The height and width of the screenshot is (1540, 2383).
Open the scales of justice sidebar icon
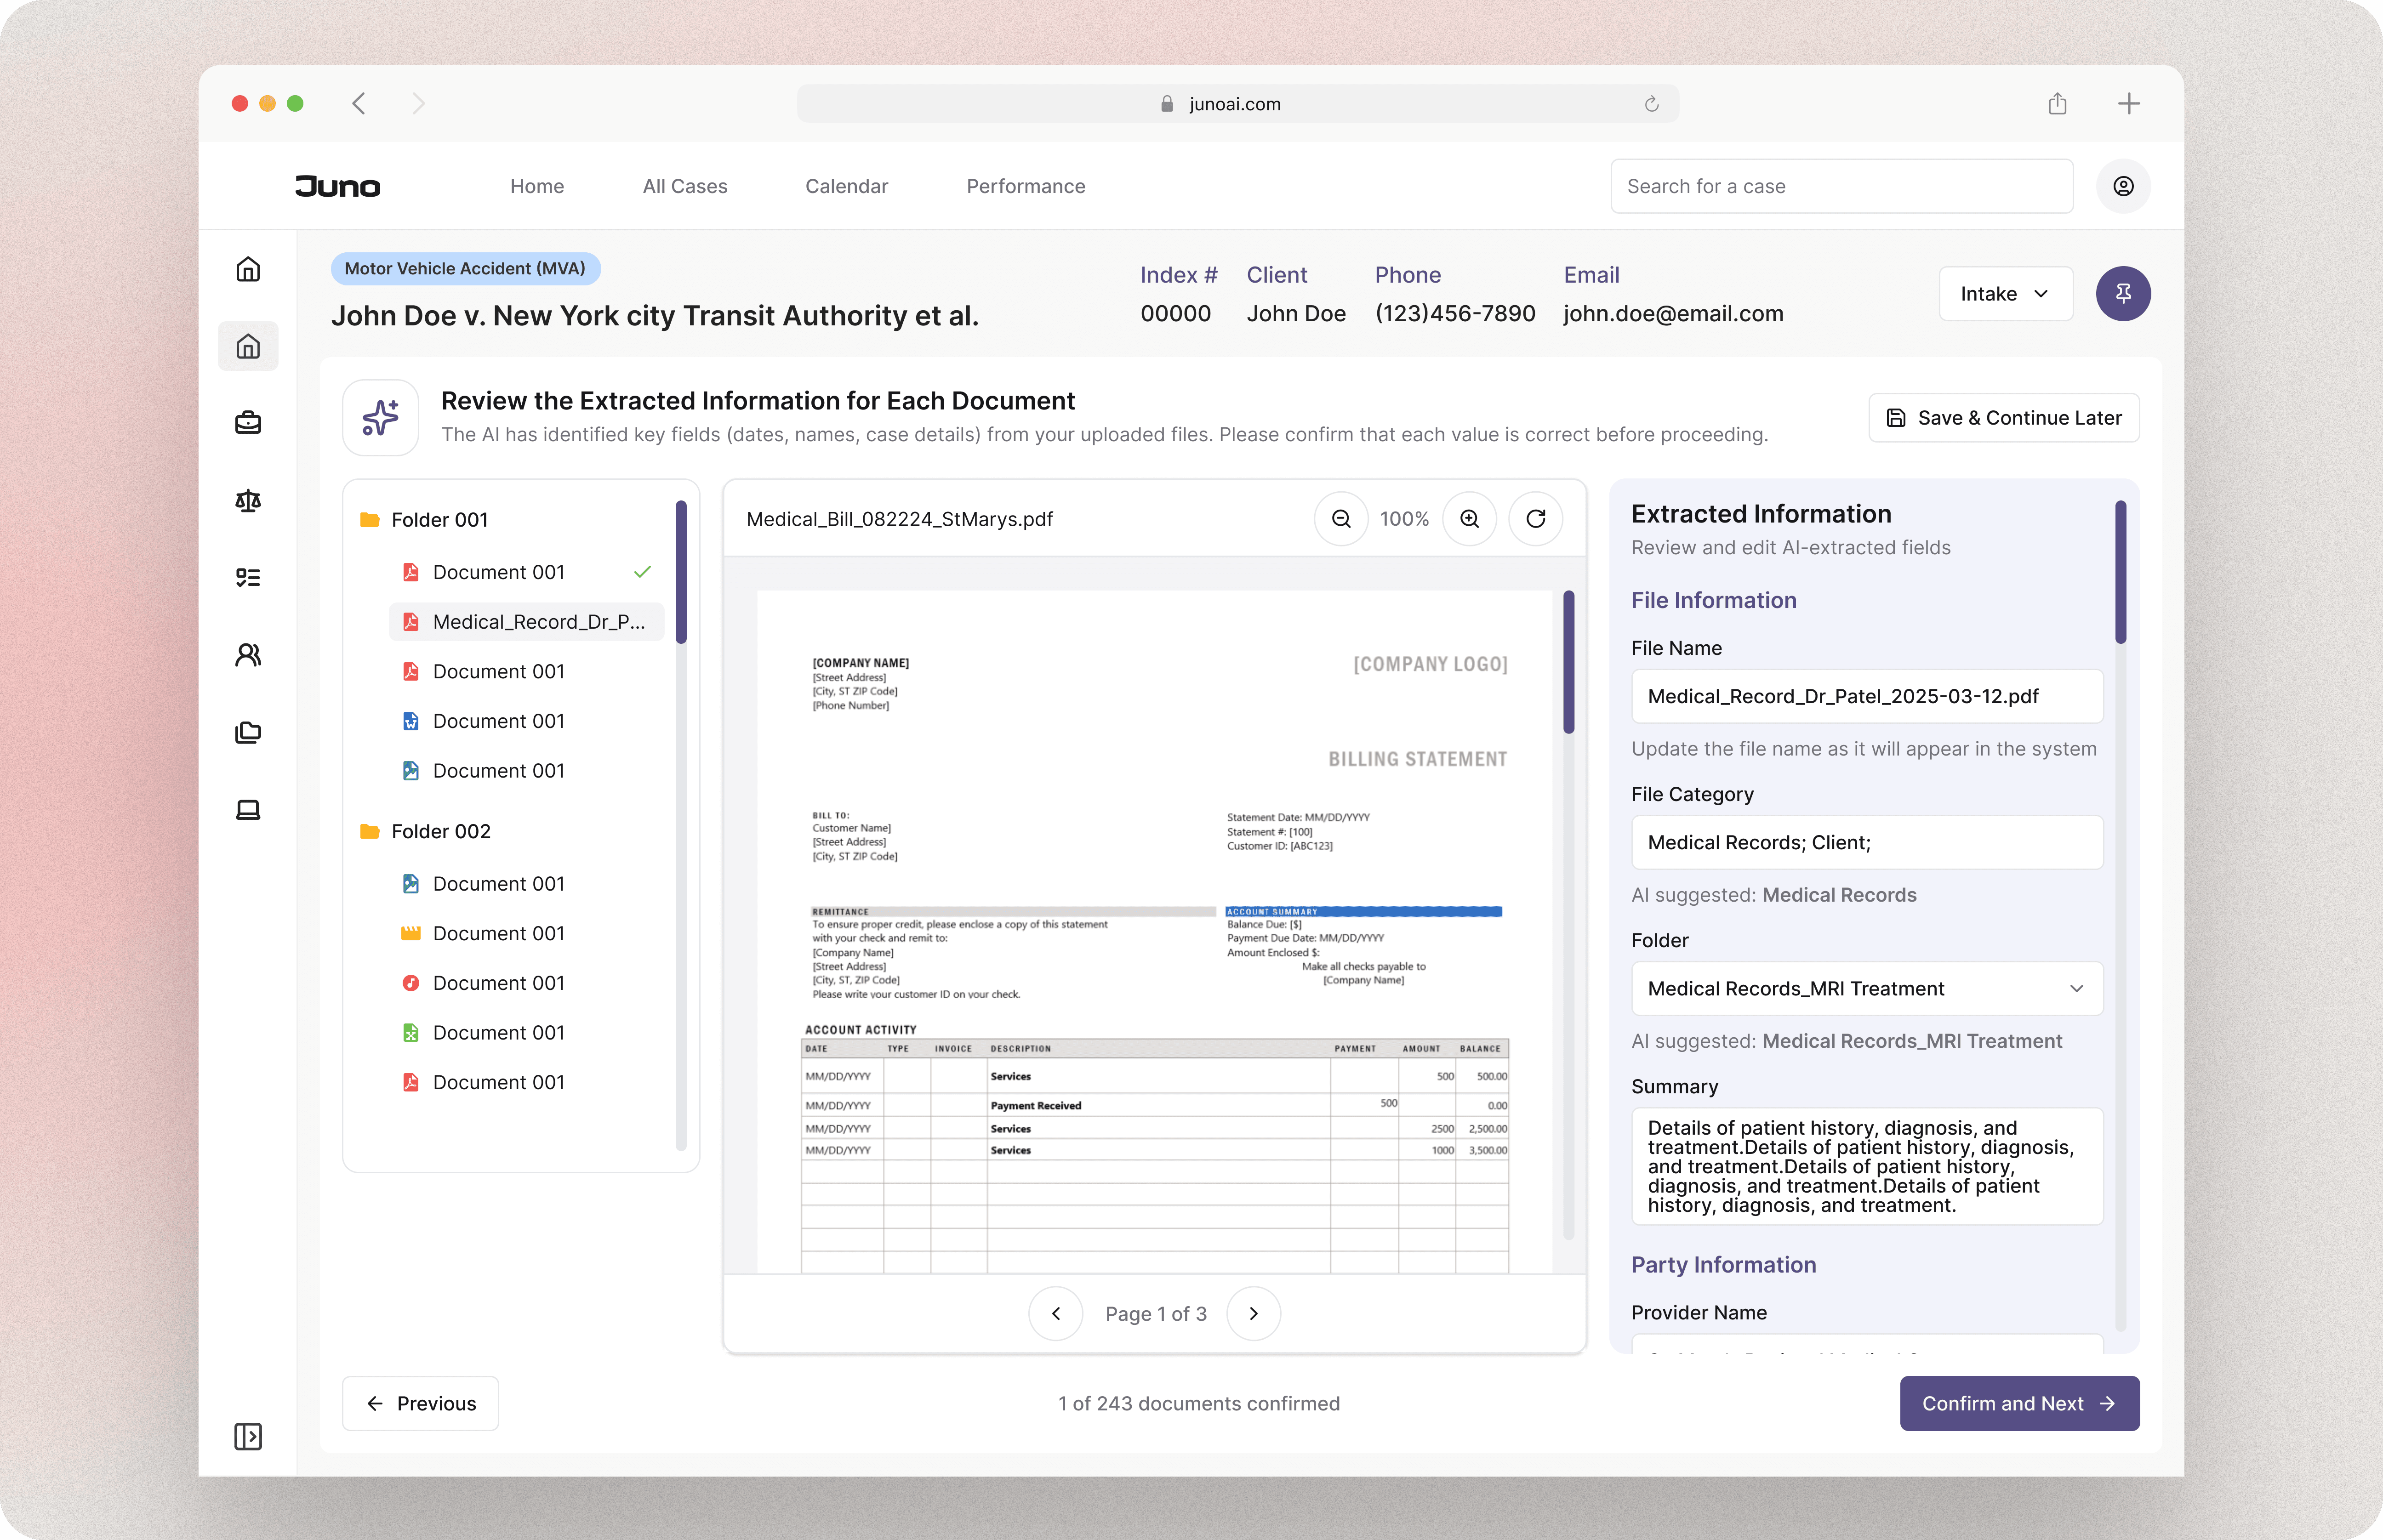coord(248,501)
